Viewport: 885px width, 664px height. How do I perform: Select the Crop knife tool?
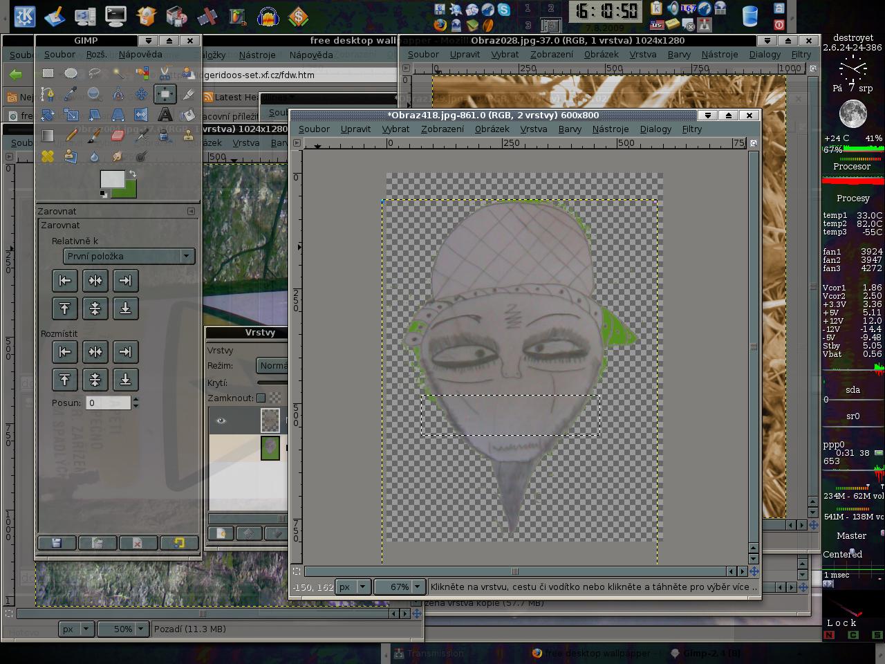(188, 93)
